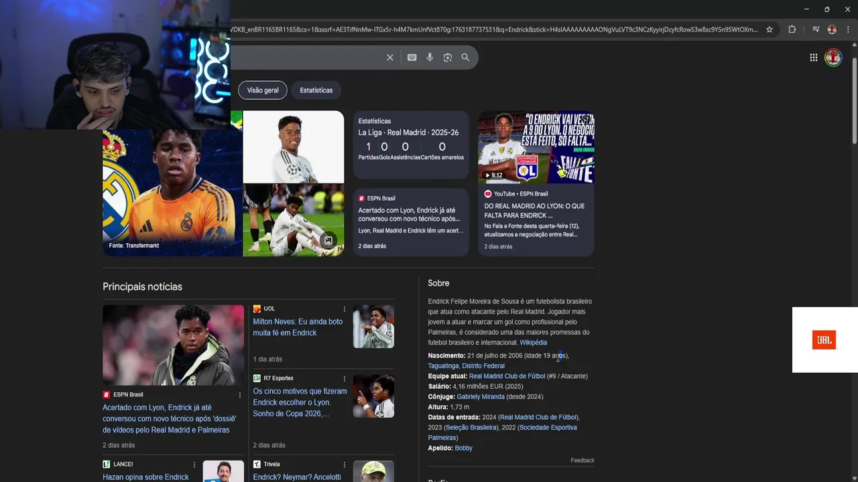Open Bobby nickname link
Viewport: 858px width, 482px height.
[x=463, y=449]
